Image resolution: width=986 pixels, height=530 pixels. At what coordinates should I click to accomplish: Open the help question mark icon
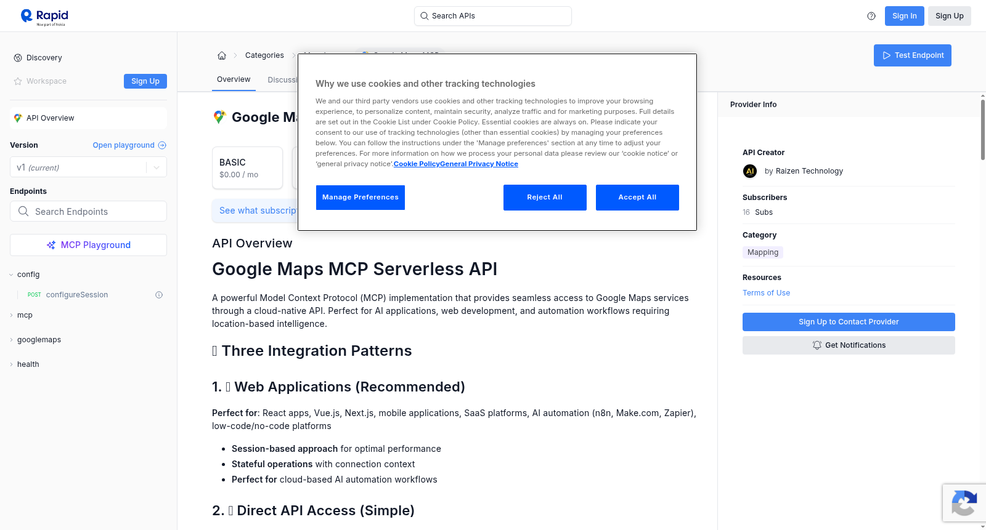[x=871, y=16]
